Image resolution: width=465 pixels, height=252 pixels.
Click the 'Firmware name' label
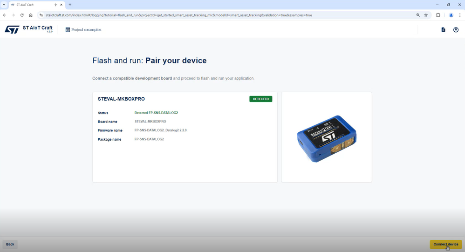(x=110, y=130)
